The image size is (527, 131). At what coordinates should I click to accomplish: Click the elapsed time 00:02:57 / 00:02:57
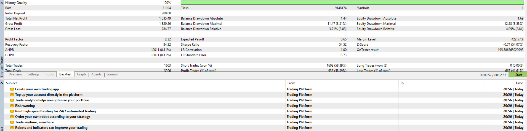(x=493, y=75)
